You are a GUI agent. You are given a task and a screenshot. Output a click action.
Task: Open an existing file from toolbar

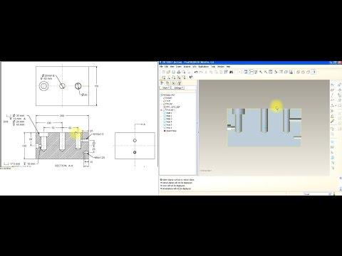pos(168,72)
